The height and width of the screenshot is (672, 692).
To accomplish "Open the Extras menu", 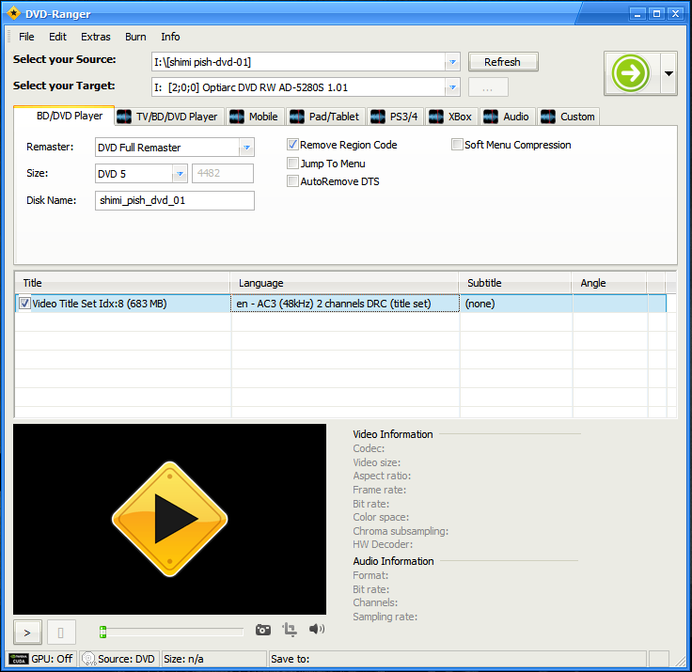I will tap(96, 37).
